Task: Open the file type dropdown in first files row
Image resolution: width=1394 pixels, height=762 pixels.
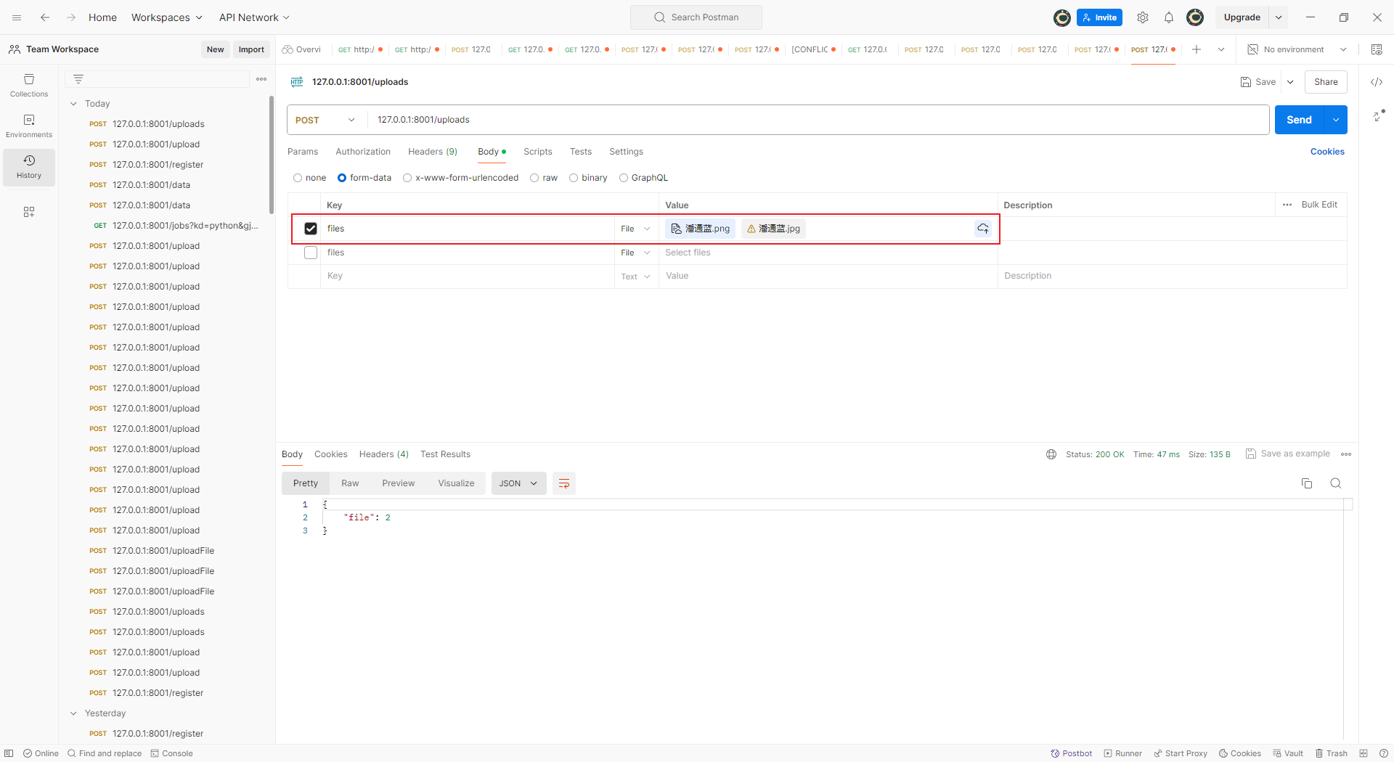Action: click(x=635, y=229)
